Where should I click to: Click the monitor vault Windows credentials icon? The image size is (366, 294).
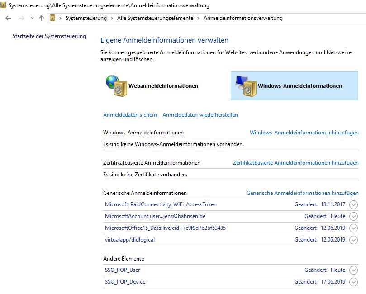click(x=246, y=86)
